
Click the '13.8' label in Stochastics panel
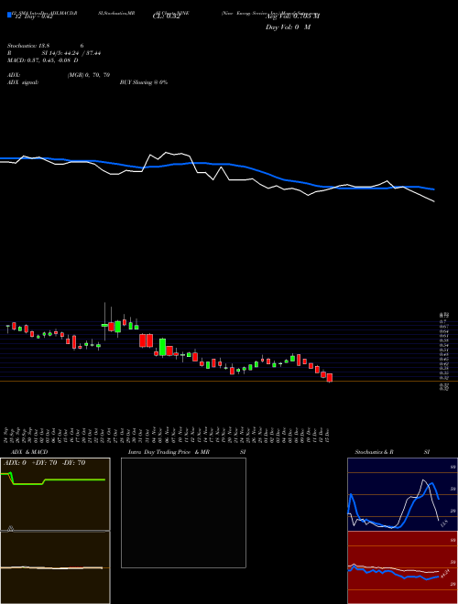(x=443, y=523)
